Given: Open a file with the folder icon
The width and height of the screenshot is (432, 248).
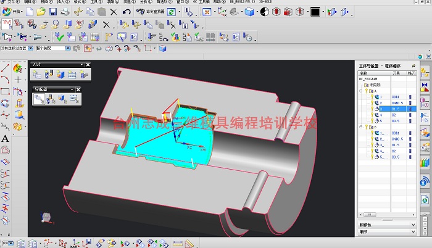Looking at the screenshot, I should pos(41,12).
